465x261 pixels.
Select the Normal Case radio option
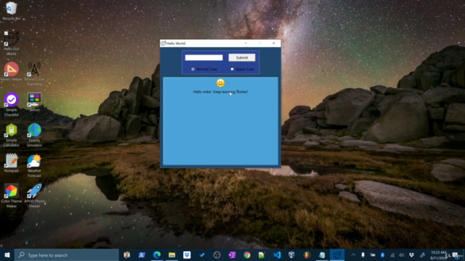[204, 69]
